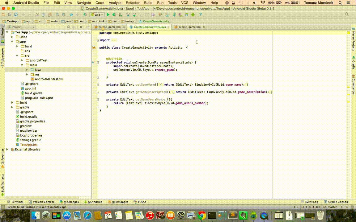Image resolution: width=356 pixels, height=222 pixels.
Task: Expand the res folder in tree
Action: pos(27,74)
